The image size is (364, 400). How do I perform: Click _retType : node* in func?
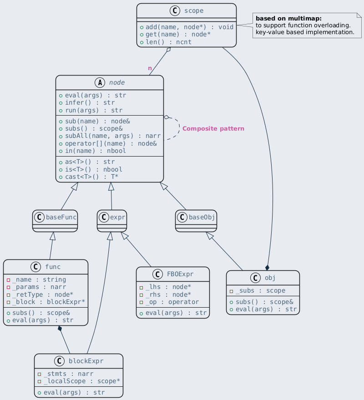(x=43, y=294)
